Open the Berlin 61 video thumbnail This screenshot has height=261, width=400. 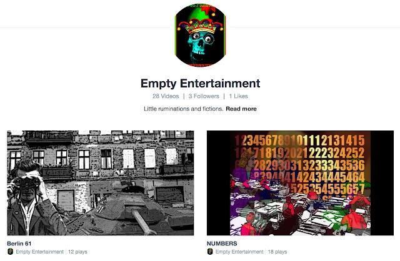100,183
